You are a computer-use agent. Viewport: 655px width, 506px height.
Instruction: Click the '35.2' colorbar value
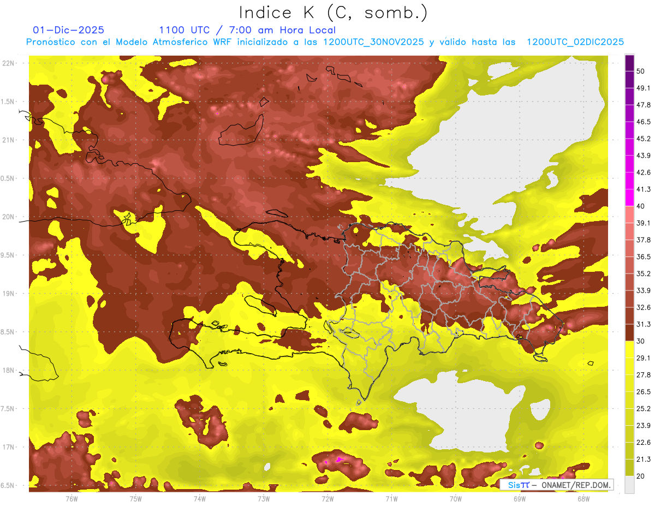coord(645,273)
